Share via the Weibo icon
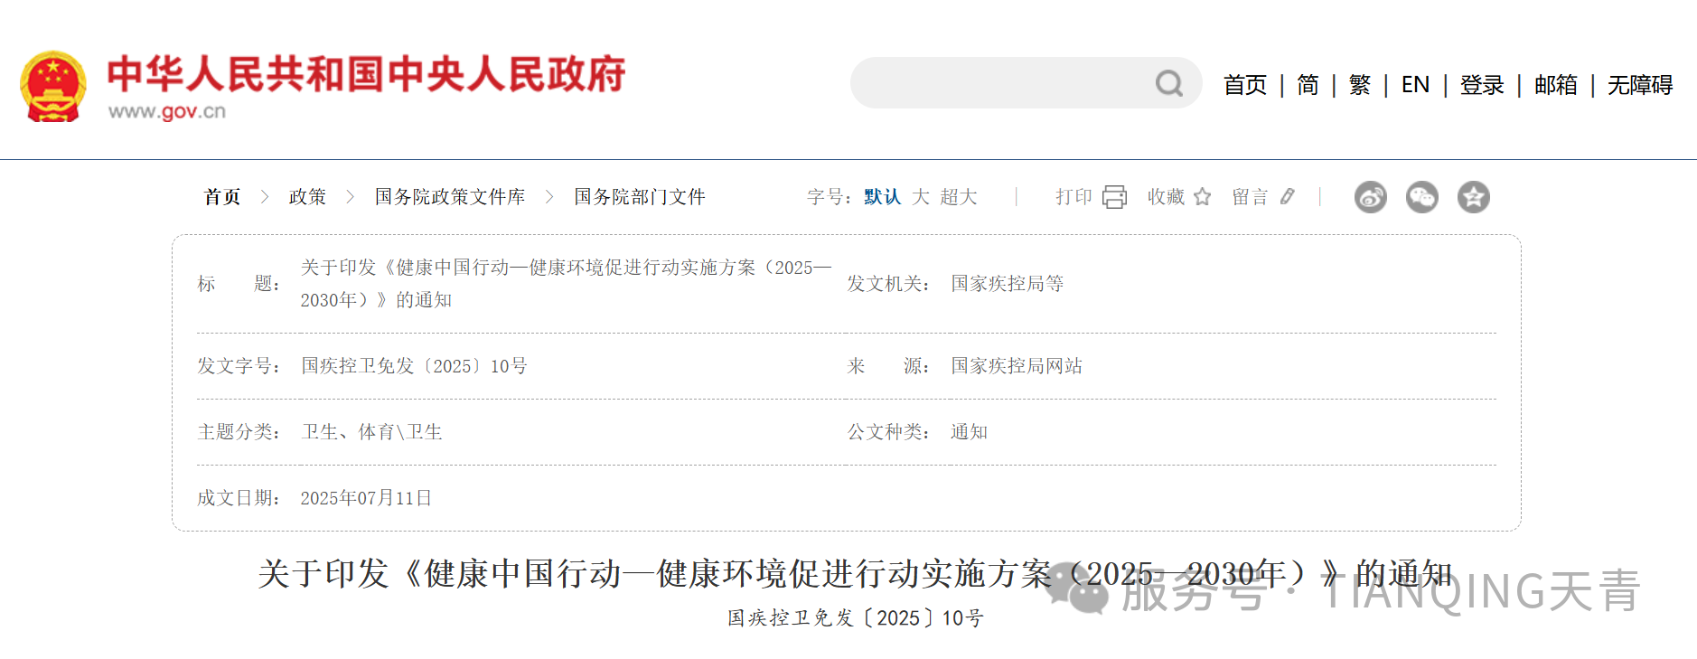This screenshot has height=659, width=1697. (x=1370, y=197)
